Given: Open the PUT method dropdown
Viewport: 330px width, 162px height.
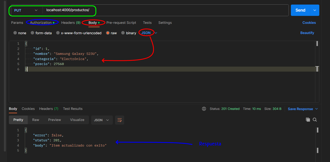Looking at the screenshot, I should (x=26, y=10).
